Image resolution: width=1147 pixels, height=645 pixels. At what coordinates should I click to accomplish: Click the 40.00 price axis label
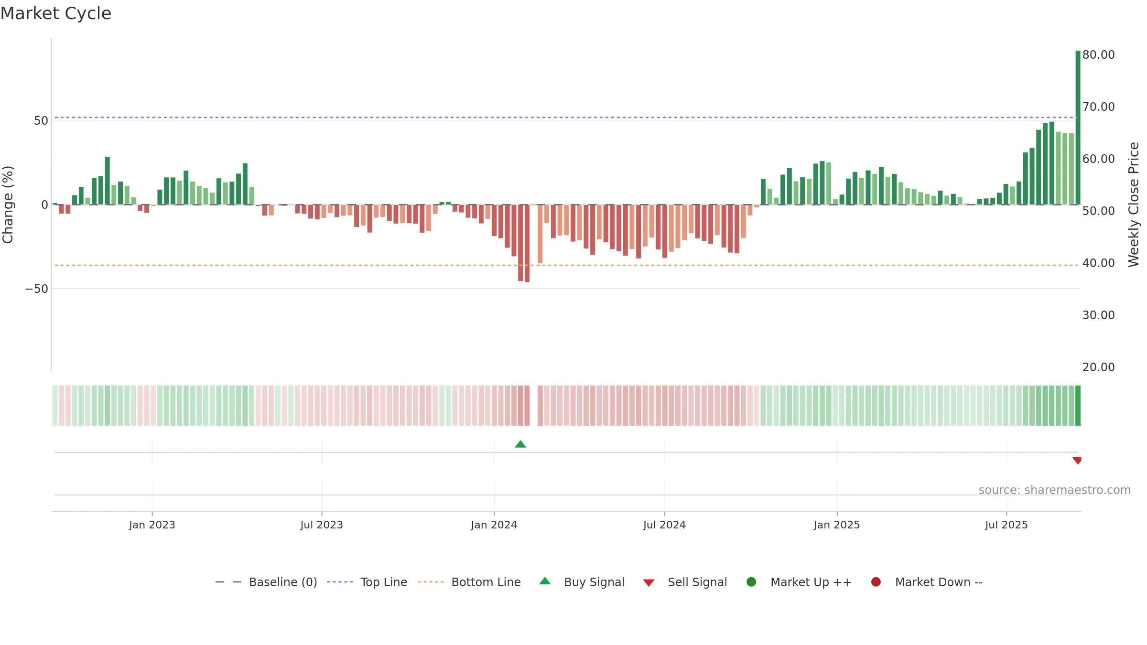[x=1098, y=263]
